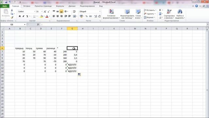
Task: Click Формат cells button
Action: click(x=149, y=17)
